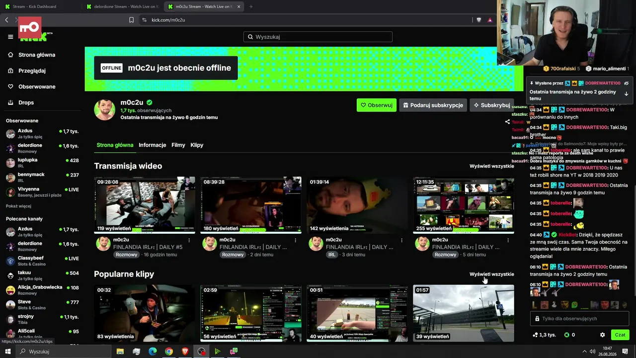Open the Windows Start menu
Viewport: 636px width, 358px height.
[8, 352]
